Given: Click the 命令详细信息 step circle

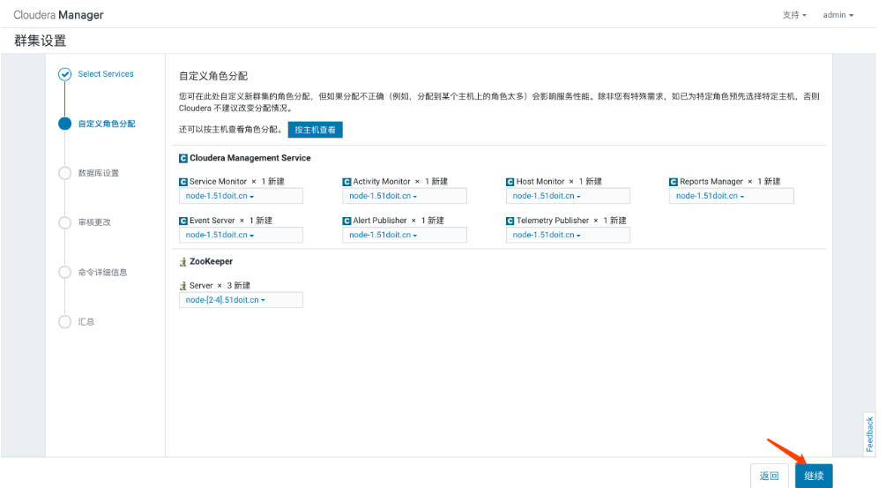Looking at the screenshot, I should [65, 272].
